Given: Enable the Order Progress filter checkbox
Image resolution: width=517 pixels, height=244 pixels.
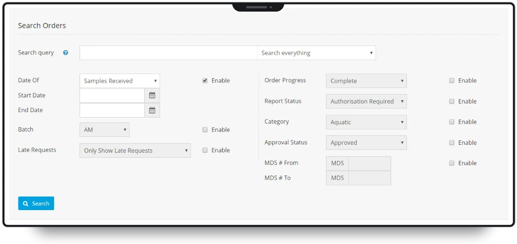Looking at the screenshot, I should [x=452, y=80].
